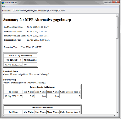Click the Lookback Data heading

tap(10, 71)
